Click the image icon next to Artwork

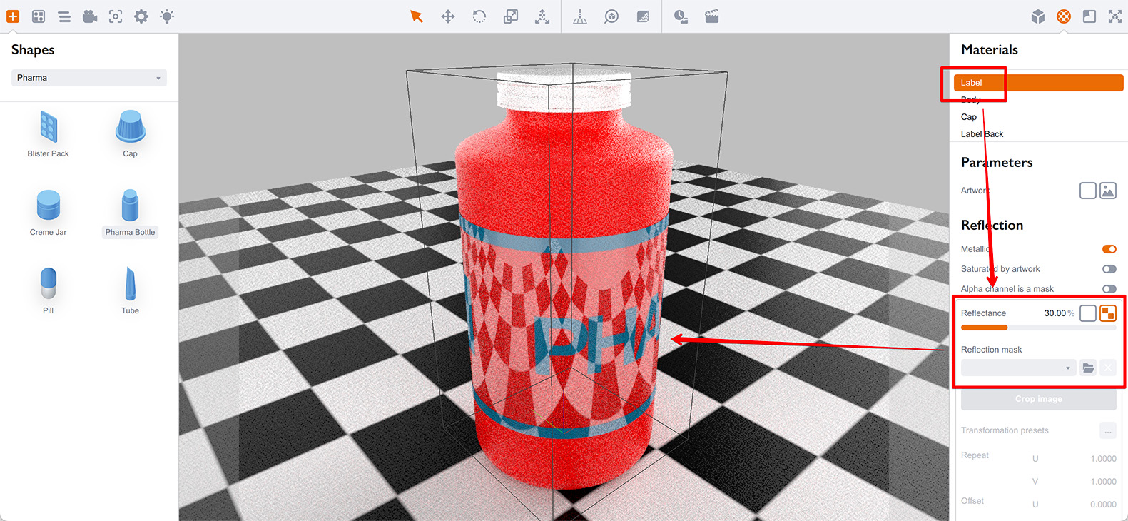click(x=1107, y=191)
